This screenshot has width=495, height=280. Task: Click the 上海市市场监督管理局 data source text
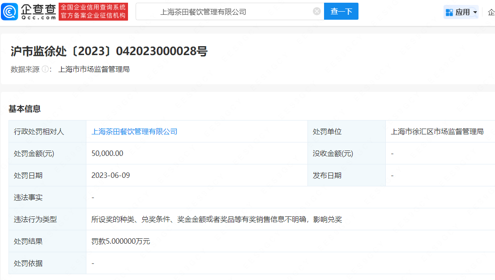(94, 69)
